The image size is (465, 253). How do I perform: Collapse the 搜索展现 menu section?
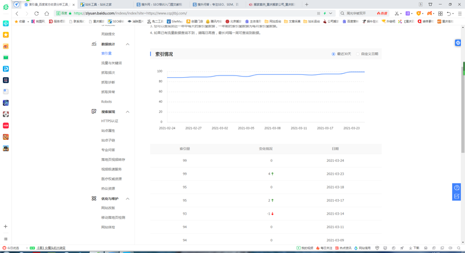[127, 112]
